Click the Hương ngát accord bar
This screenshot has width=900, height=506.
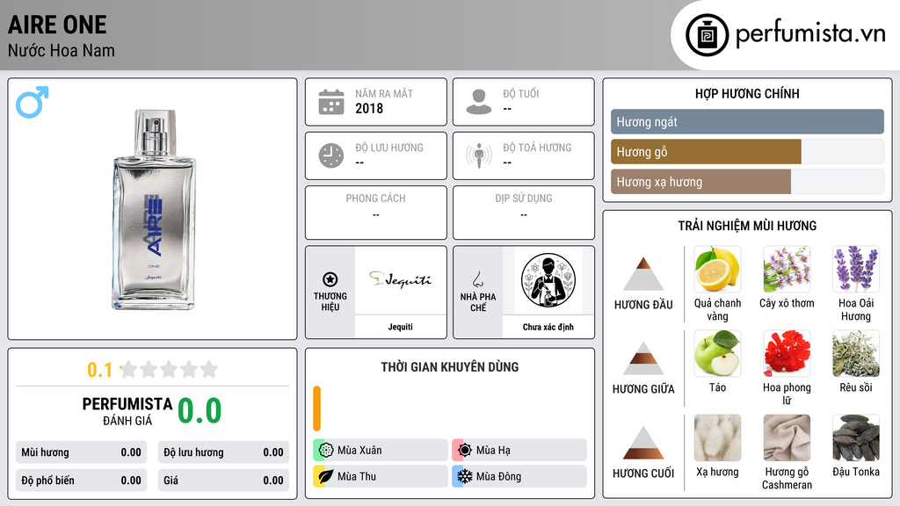pos(747,121)
